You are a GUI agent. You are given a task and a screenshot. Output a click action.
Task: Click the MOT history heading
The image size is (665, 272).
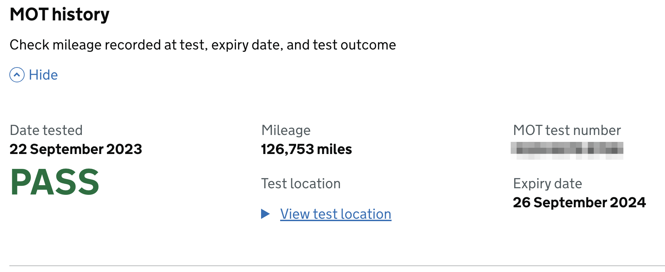pos(60,15)
